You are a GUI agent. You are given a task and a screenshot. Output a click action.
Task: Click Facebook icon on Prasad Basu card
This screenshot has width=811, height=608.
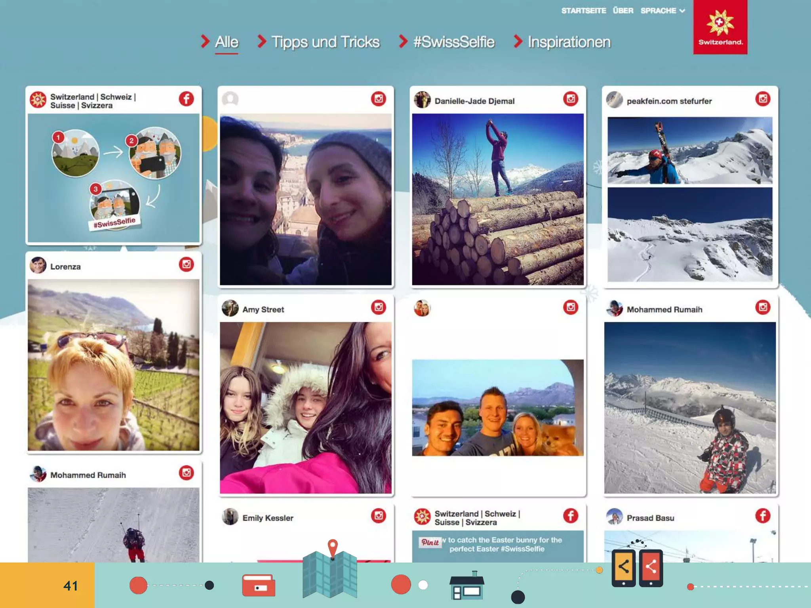pyautogui.click(x=763, y=515)
